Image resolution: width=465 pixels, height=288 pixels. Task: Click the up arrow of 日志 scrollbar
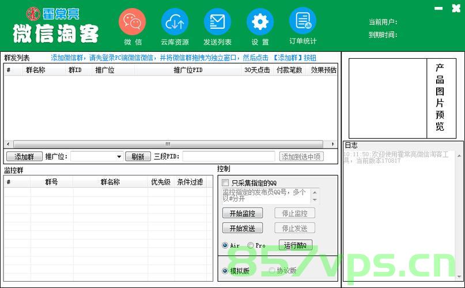click(459, 156)
